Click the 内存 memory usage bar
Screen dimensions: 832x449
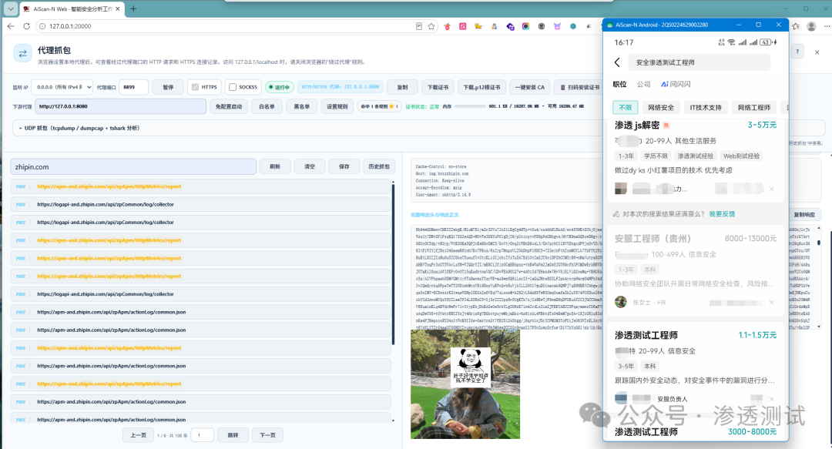click(469, 106)
